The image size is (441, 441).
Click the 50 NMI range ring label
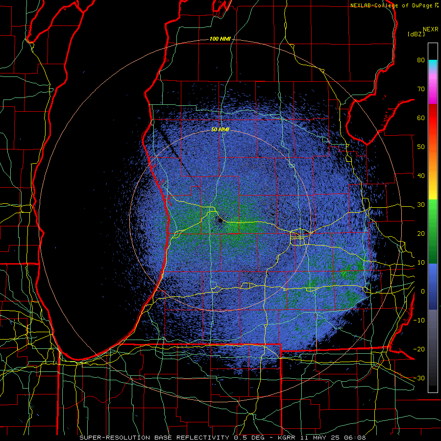pyautogui.click(x=220, y=129)
